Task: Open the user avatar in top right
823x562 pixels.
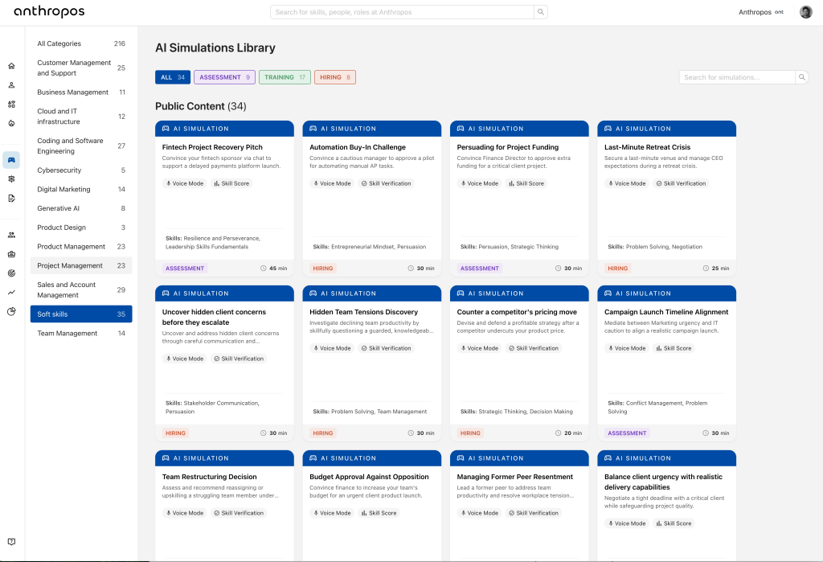Action: pyautogui.click(x=805, y=12)
